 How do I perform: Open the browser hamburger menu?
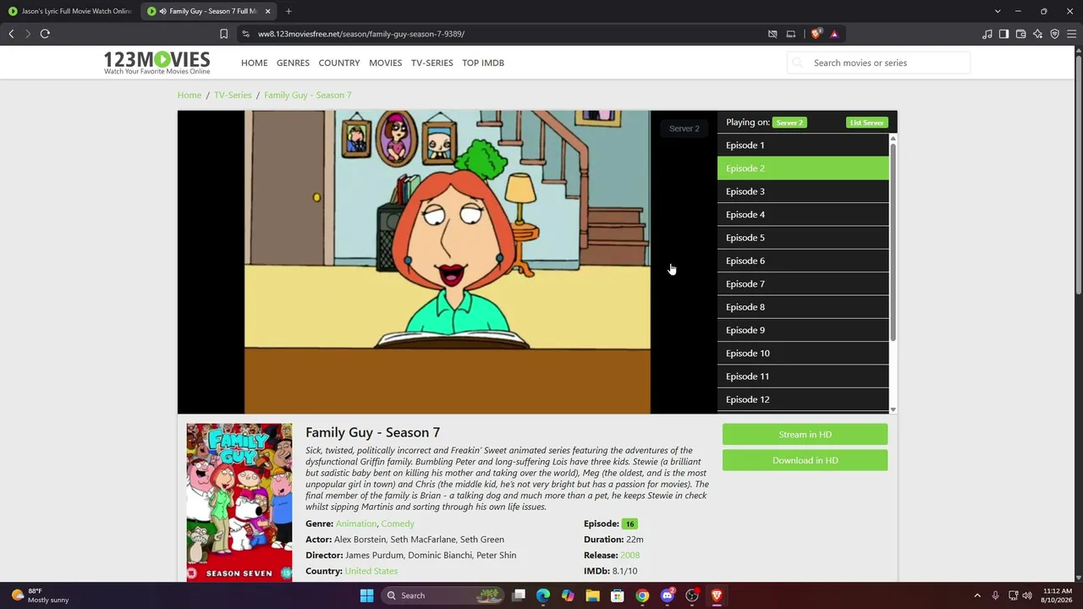coord(1072,34)
